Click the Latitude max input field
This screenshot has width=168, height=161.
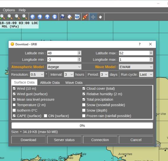click(x=134, y=53)
